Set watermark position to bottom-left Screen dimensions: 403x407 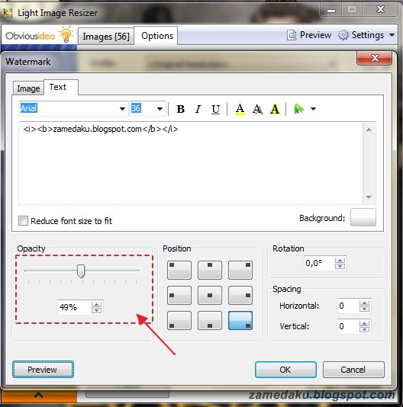click(179, 321)
